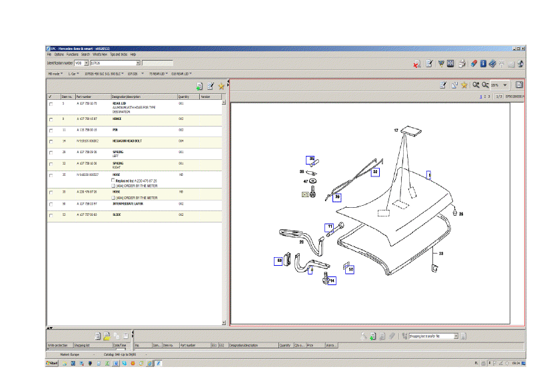Click the zoom out magnifier above diagram

click(x=485, y=85)
